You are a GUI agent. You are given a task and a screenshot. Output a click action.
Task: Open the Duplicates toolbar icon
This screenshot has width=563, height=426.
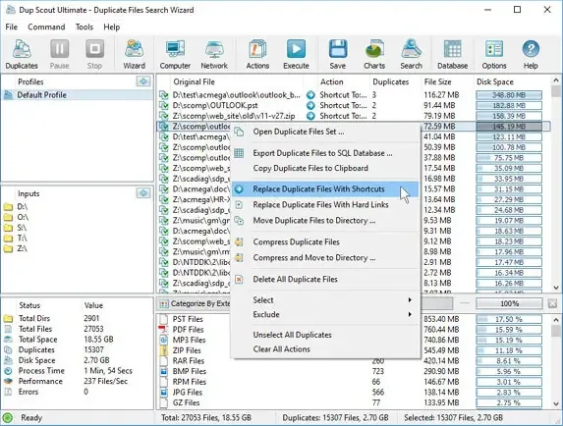click(x=22, y=54)
